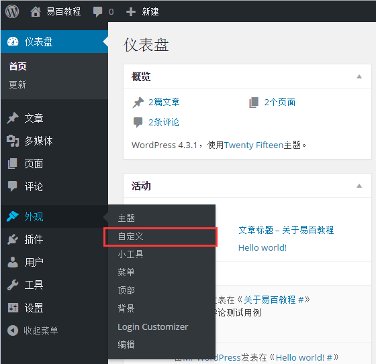This screenshot has height=364, width=376.
Task: Click the Twenty Fifteen theme link
Action: pos(254,145)
